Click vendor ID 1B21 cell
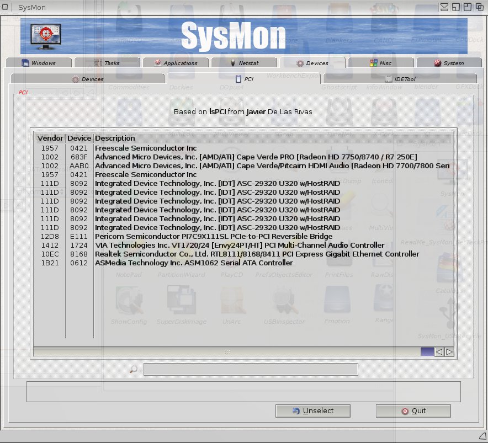Screen dimensions: 488x443 50,263
